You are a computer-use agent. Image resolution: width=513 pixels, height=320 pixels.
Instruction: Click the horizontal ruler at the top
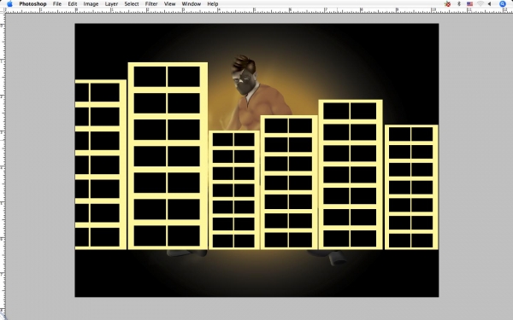(x=259, y=10)
